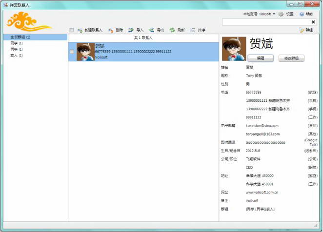
Task: Click mobile number 13900001111 in details panel
Action: [x=257, y=101]
